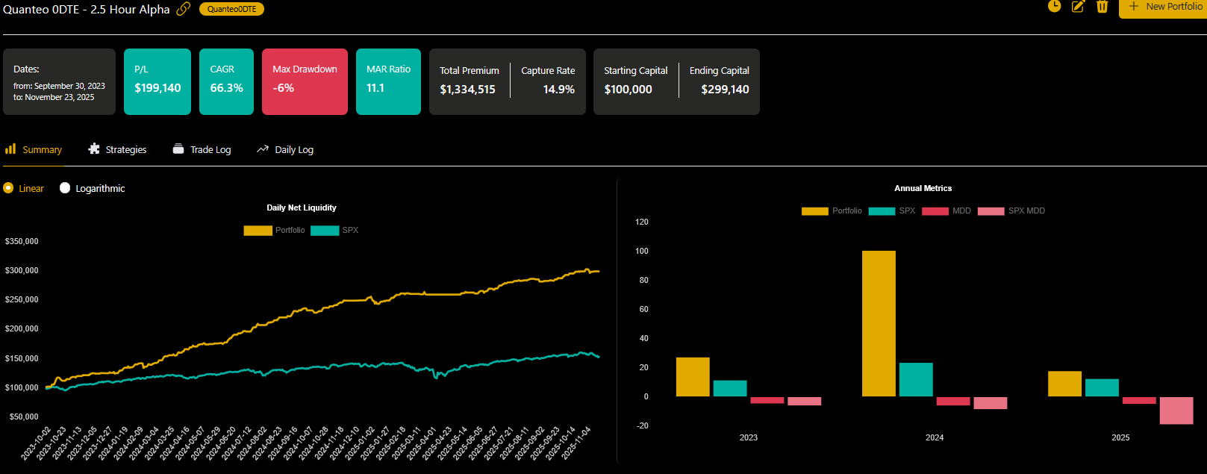The image size is (1207, 474).
Task: Click the Trade Log icon
Action: coord(178,149)
